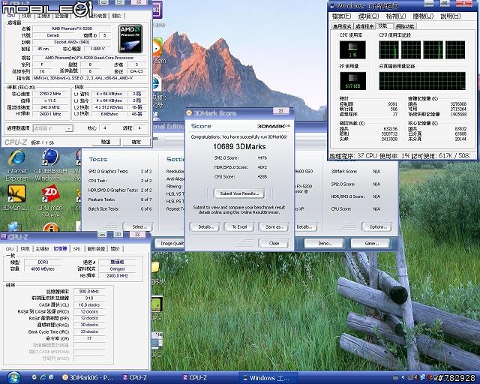Switch to 快取 tab in CPU-Z memory window
480x384 pixels.
click(x=25, y=249)
